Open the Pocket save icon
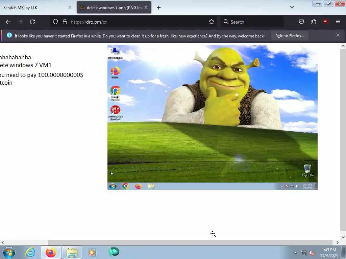The width and height of the screenshot is (346, 259). tap(301, 22)
